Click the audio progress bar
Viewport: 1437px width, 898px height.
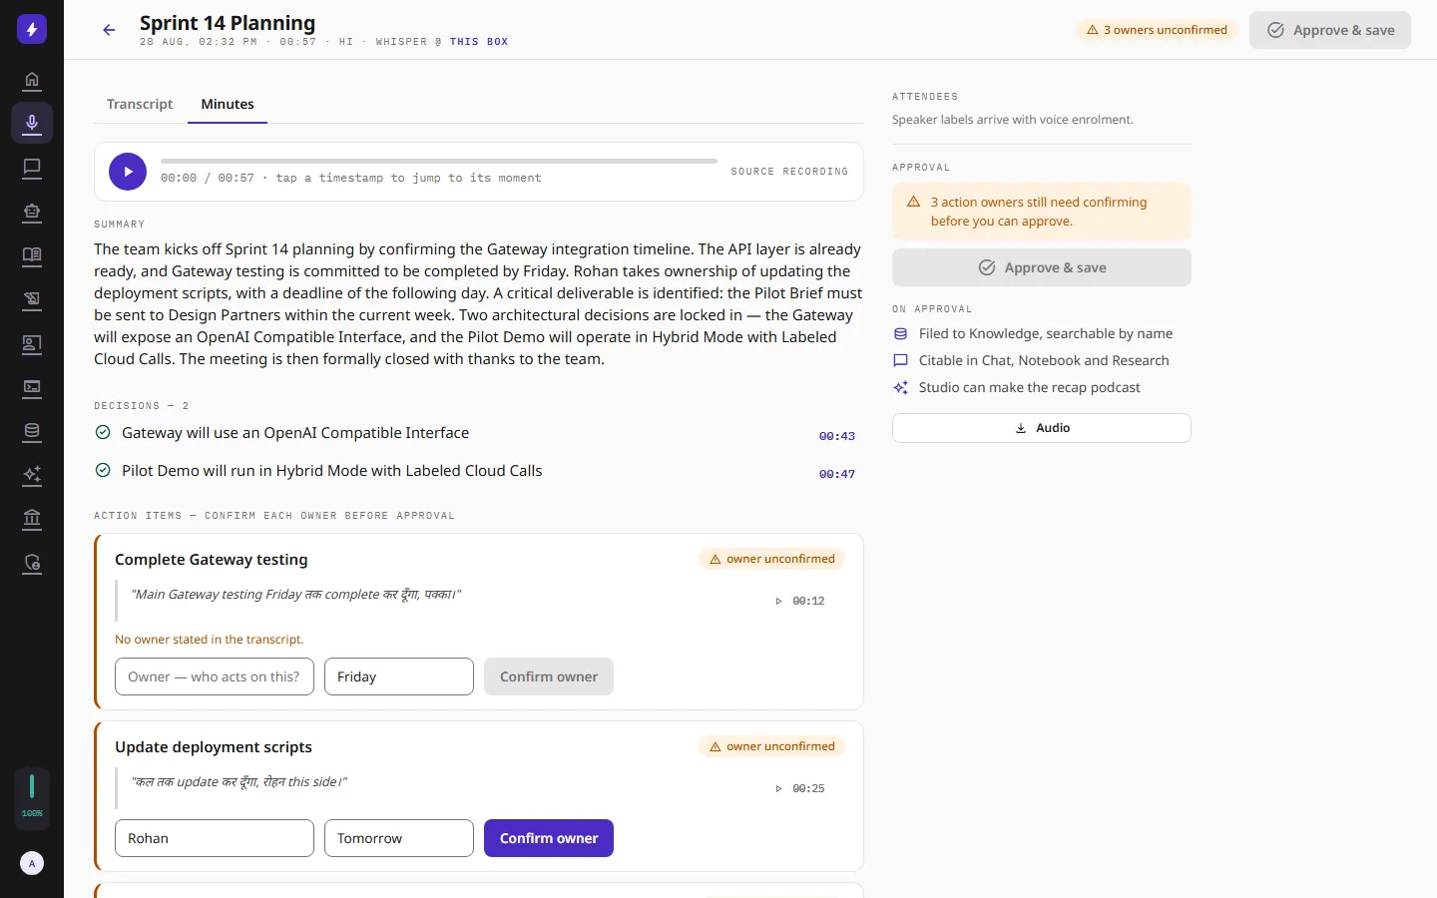439,161
